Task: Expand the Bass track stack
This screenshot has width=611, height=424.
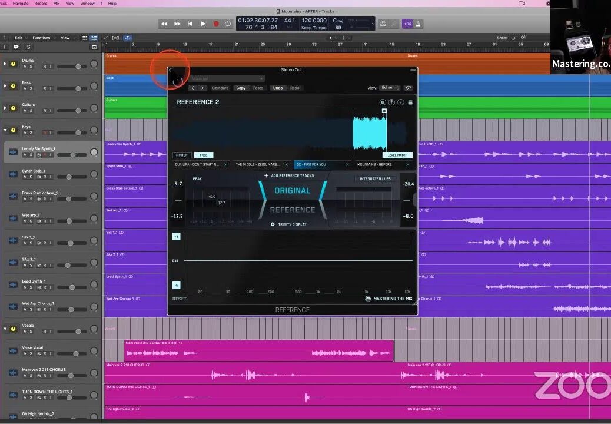Action: point(5,86)
